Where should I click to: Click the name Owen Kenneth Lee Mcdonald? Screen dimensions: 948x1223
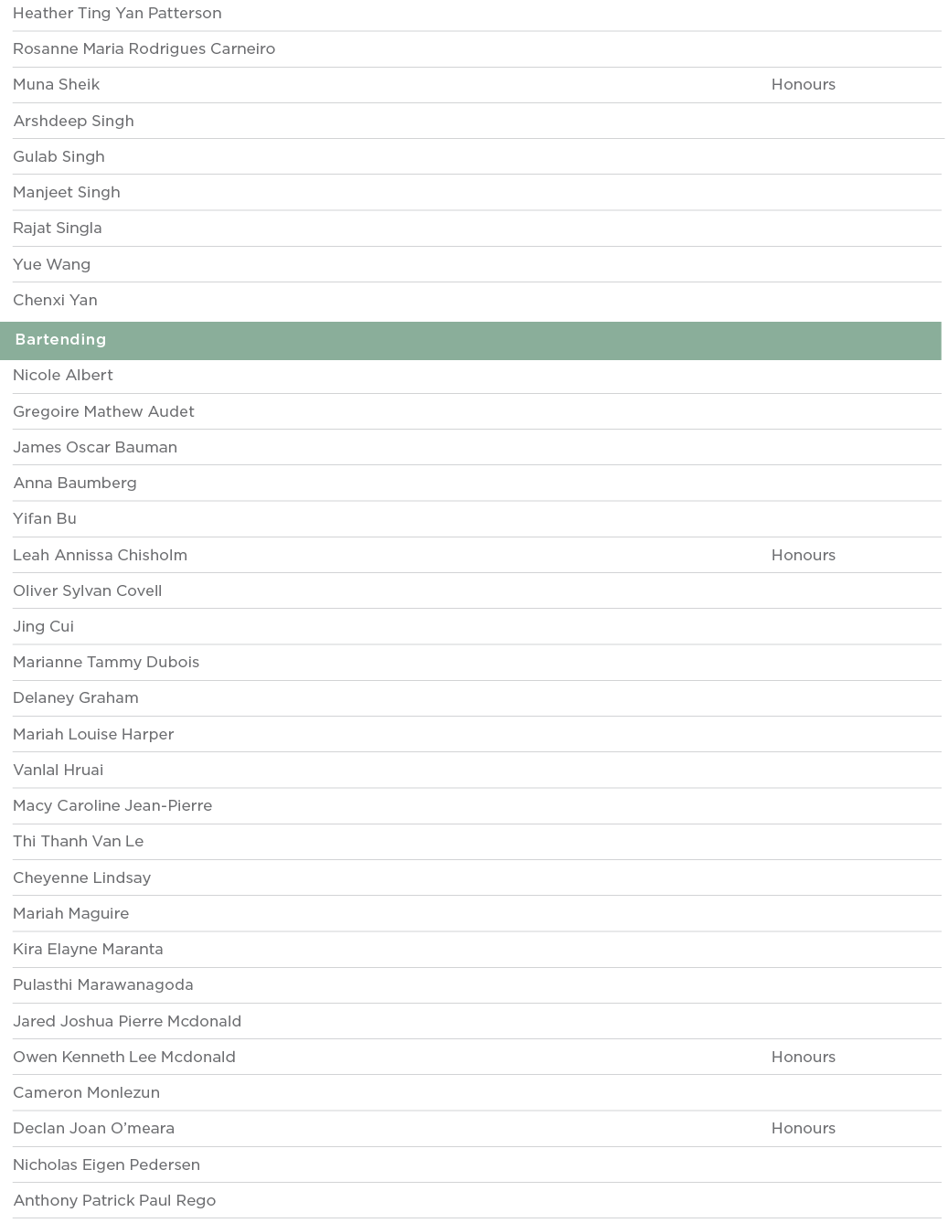(124, 1058)
